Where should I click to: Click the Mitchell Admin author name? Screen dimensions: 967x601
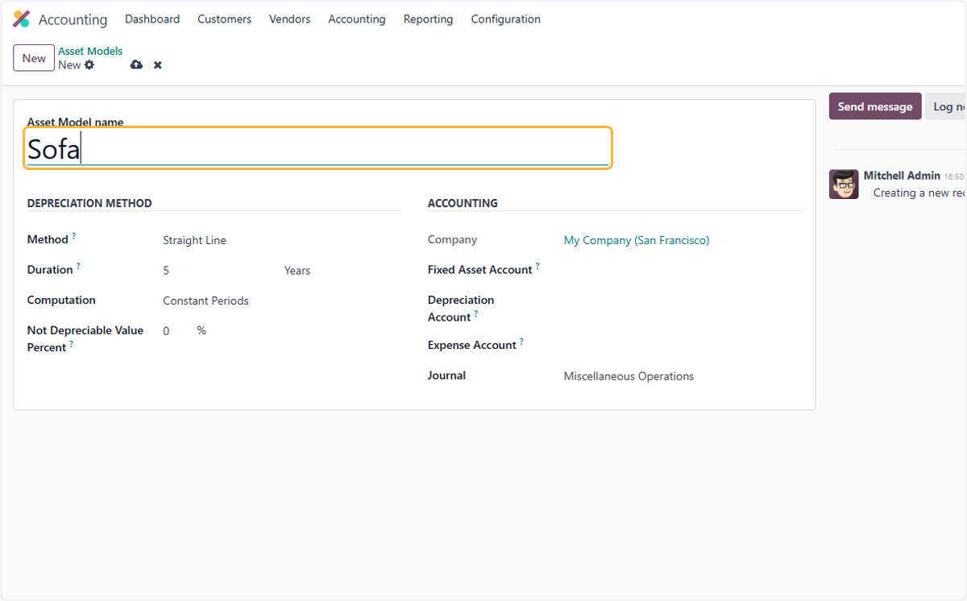tap(902, 175)
